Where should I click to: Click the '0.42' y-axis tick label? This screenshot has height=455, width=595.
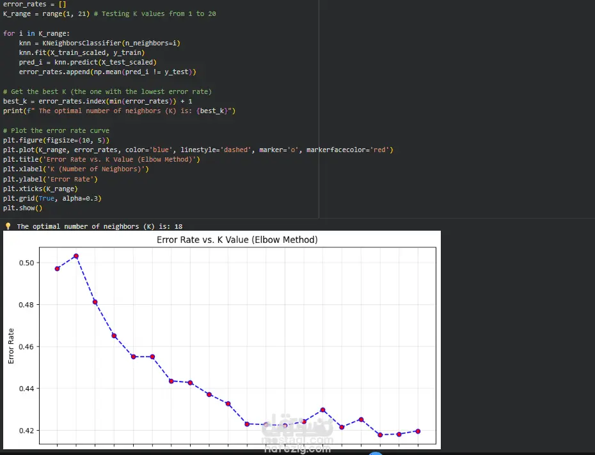click(x=26, y=431)
